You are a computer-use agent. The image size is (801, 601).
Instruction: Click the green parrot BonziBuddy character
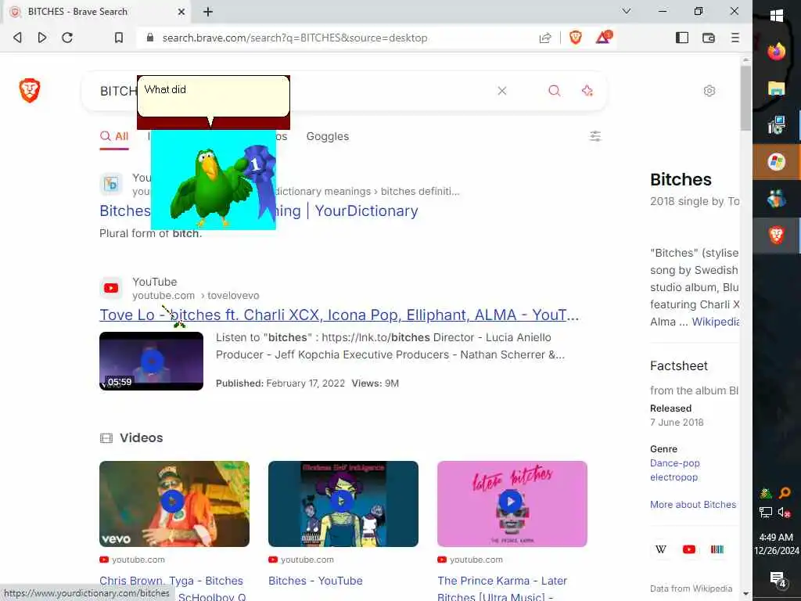point(214,180)
